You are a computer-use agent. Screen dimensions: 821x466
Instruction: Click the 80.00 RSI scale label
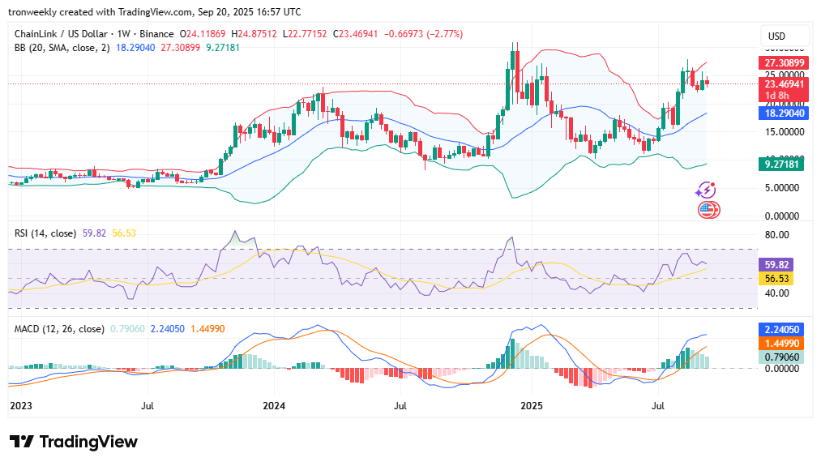[777, 235]
